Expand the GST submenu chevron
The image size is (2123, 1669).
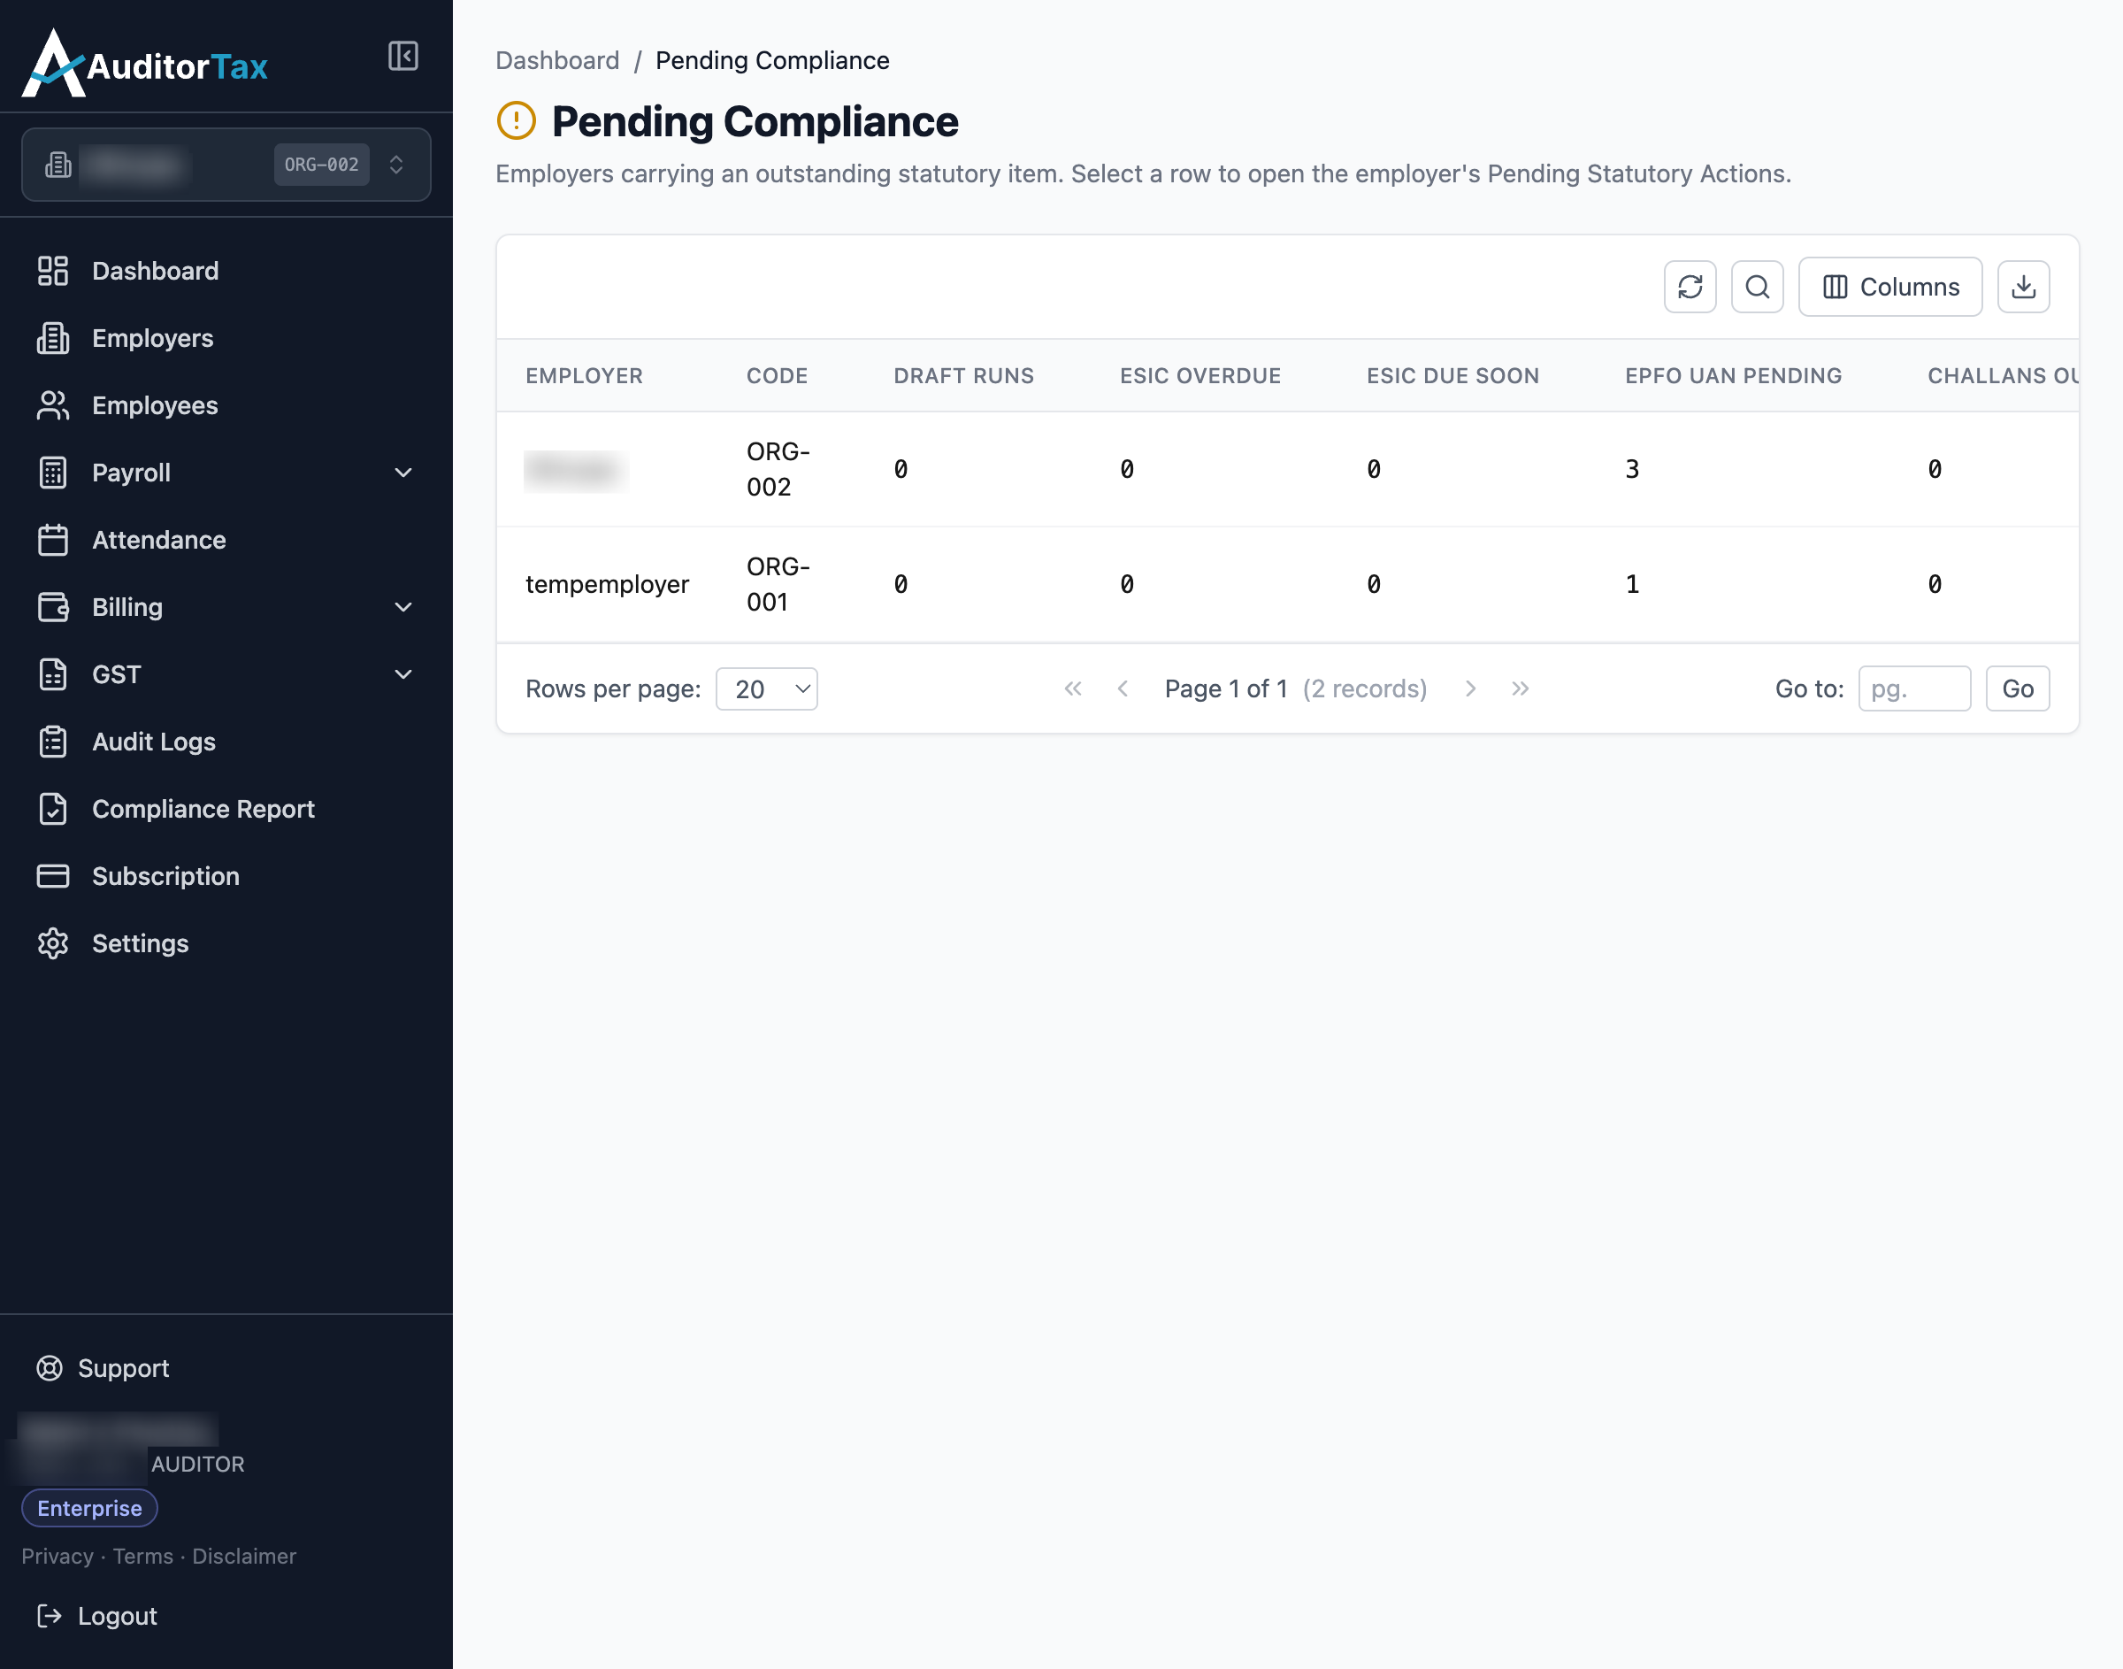[x=402, y=675]
